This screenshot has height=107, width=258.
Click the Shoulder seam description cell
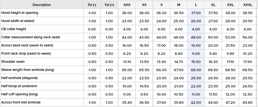point(42,62)
